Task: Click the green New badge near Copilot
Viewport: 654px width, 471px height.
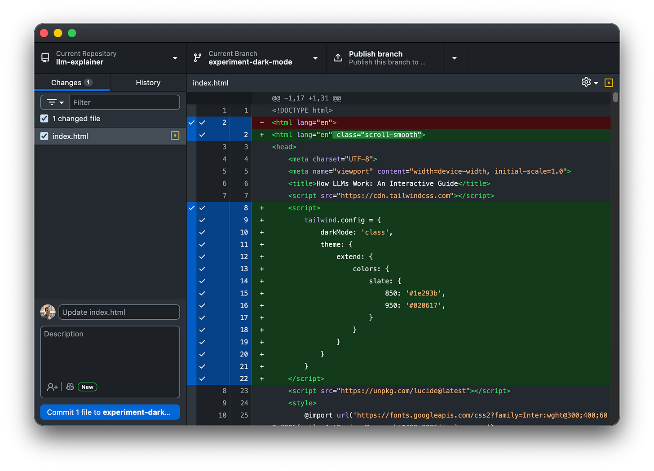Action: point(87,387)
